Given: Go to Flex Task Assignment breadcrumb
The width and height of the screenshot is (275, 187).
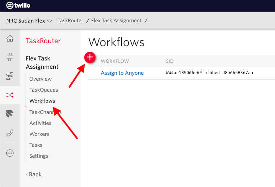Looking at the screenshot, I should tap(116, 21).
